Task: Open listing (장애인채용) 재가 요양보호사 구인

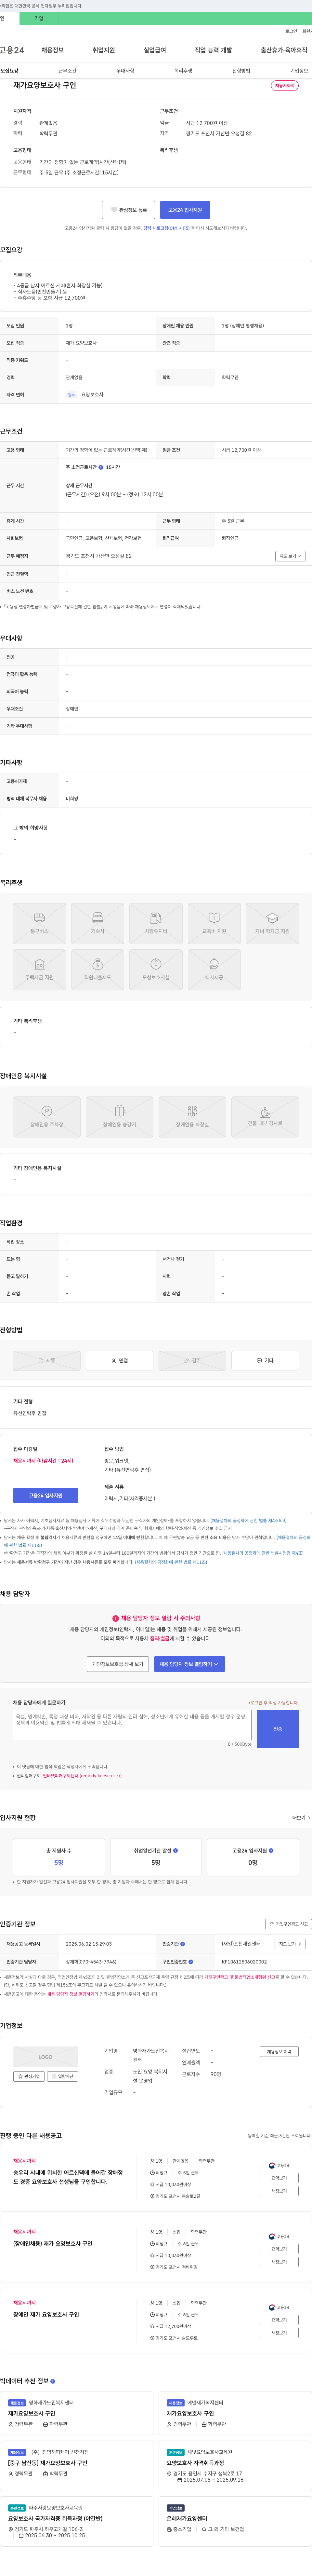Action: (53, 2243)
